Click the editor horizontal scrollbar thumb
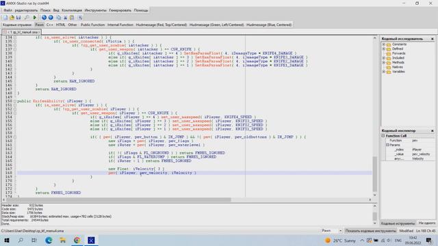The width and height of the screenshot is (438, 246). [x=118, y=200]
